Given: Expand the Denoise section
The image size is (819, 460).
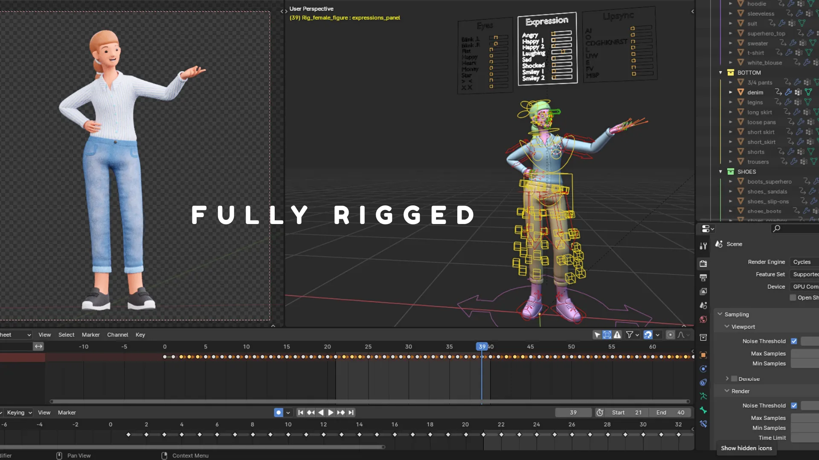Looking at the screenshot, I should 728,378.
